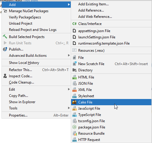Click the JS JavaScript File icon
The image size is (152, 143).
74,109
